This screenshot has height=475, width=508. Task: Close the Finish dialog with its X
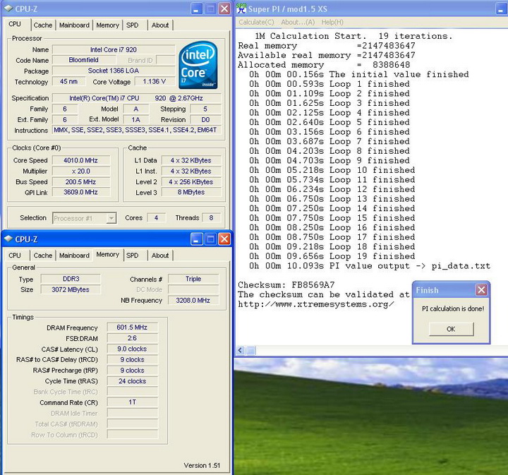click(481, 289)
